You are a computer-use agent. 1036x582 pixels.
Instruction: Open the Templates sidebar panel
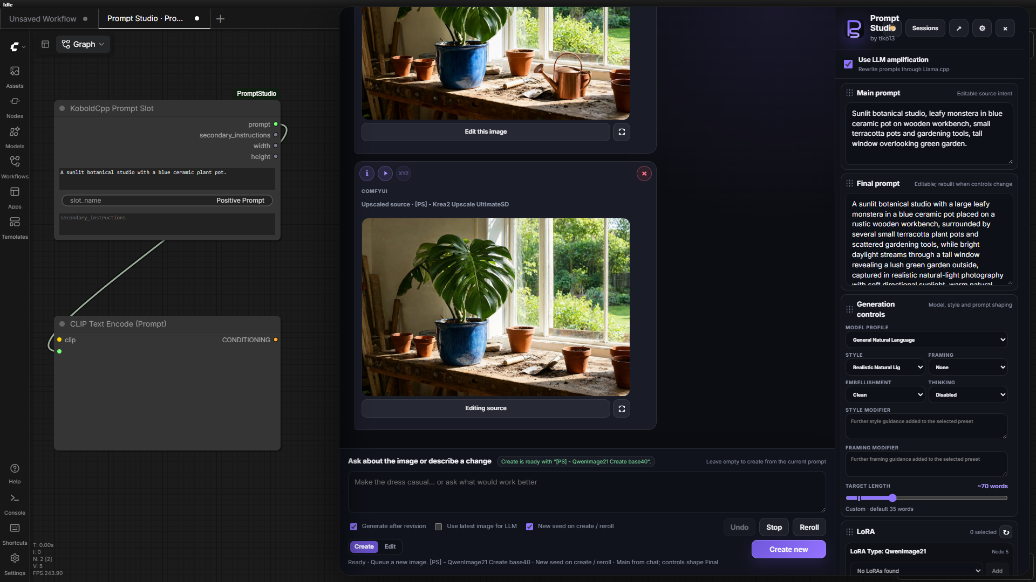click(x=15, y=227)
